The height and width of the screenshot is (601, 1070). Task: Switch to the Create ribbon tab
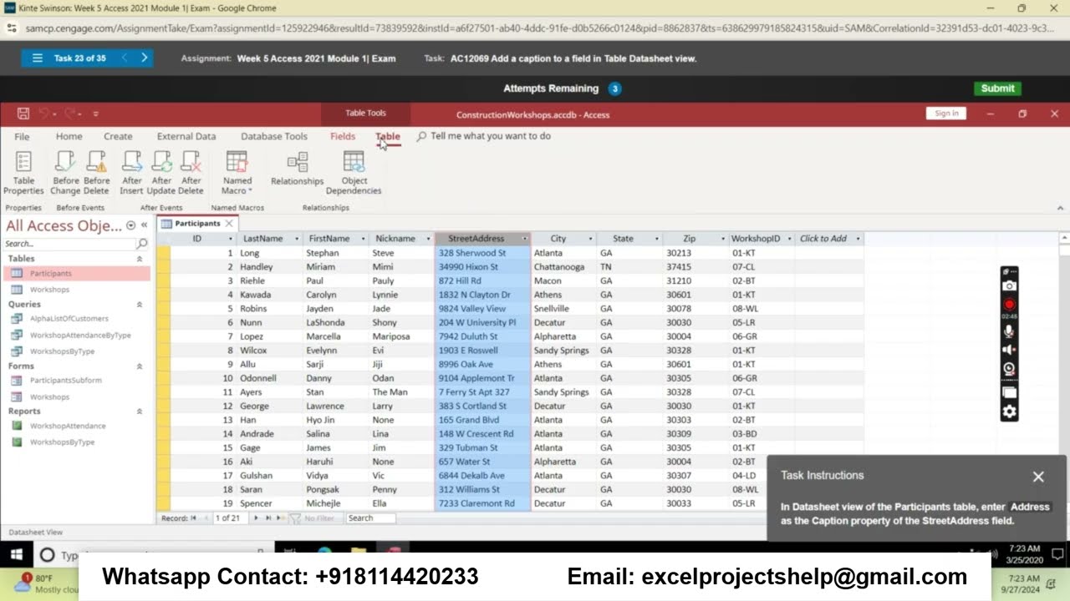pyautogui.click(x=118, y=136)
